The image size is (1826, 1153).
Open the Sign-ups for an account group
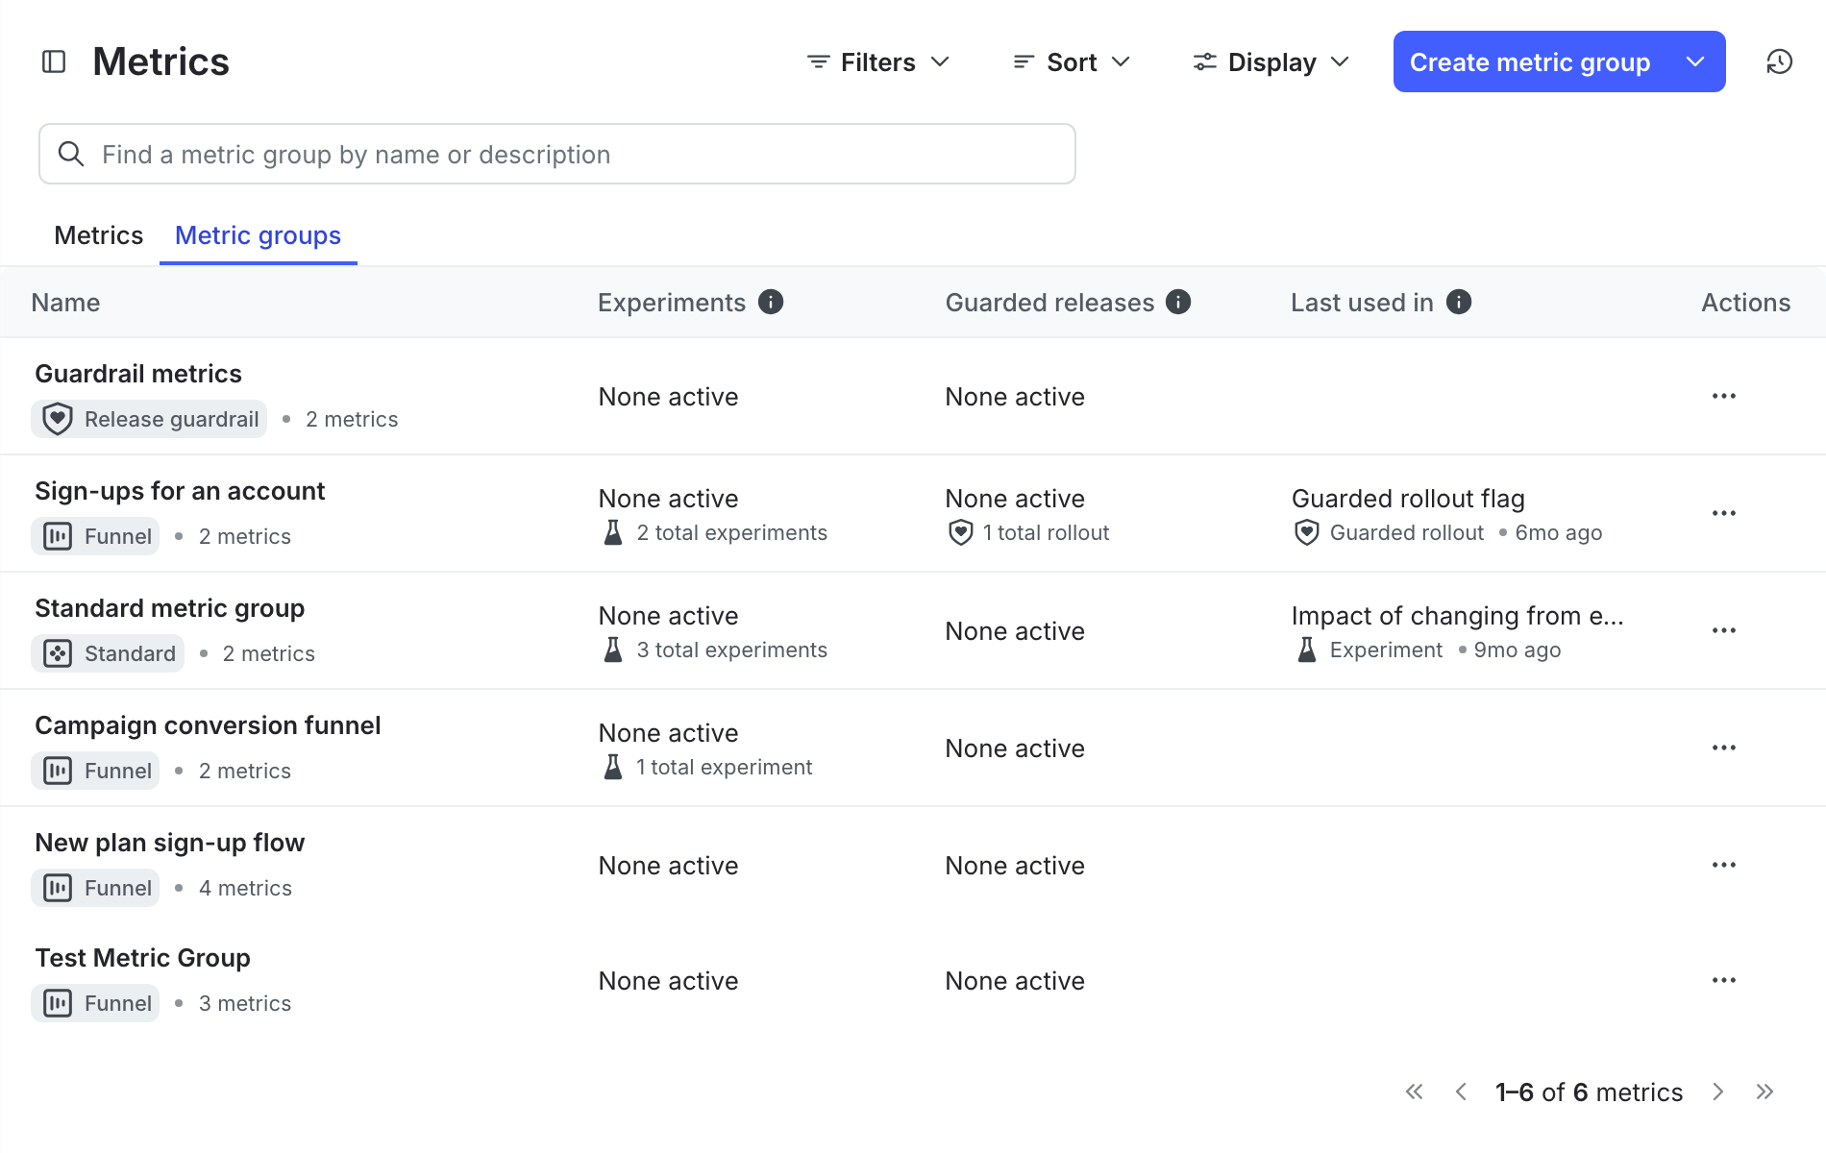pyautogui.click(x=180, y=491)
